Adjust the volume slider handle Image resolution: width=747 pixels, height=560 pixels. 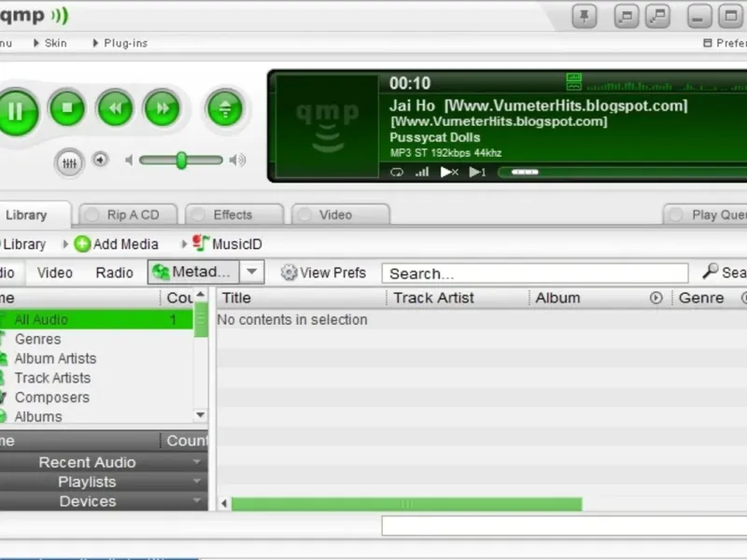(x=181, y=161)
